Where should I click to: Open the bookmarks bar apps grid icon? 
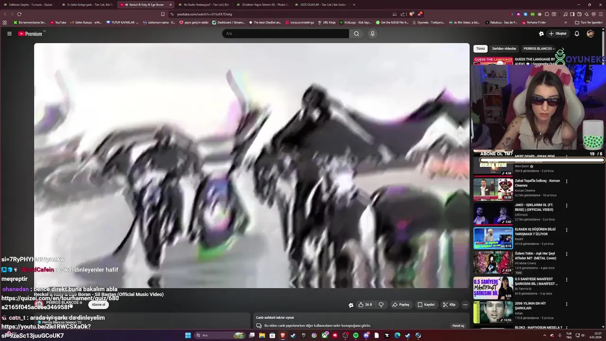[5, 22]
